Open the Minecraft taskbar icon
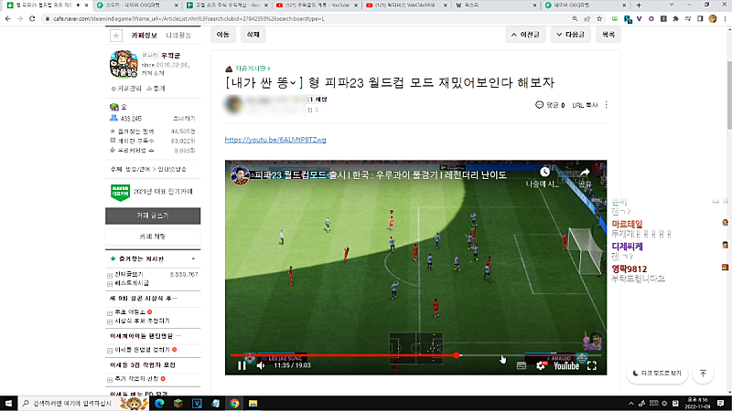Viewport: 732px width, 411px height. (x=178, y=403)
